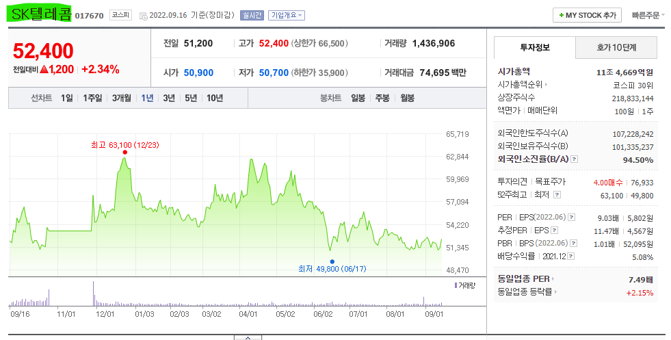Image resolution: width=671 pixels, height=340 pixels.
Task: Click the 최저 49,800 (06/17) chart label
Action: click(332, 269)
